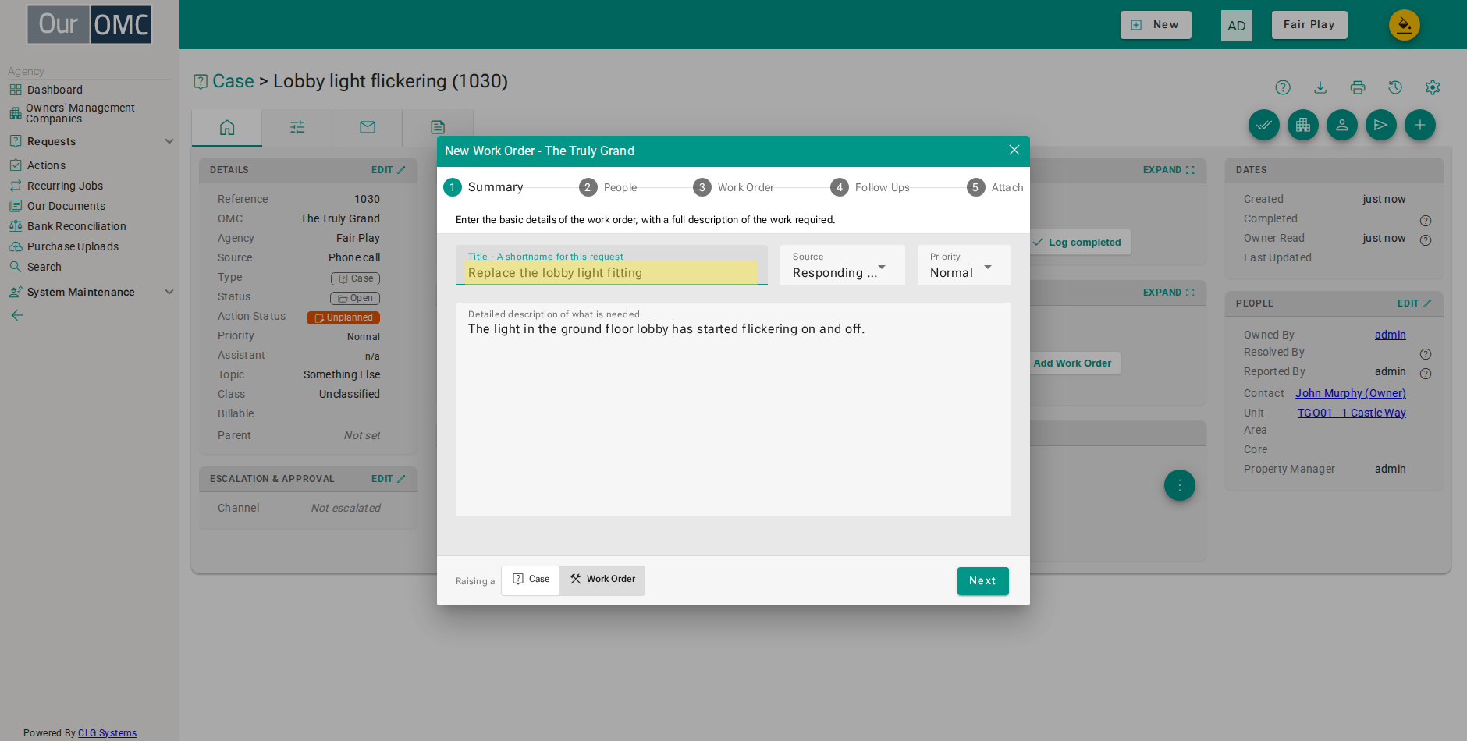
Task: Click the Fair Play agency button
Action: tap(1309, 25)
